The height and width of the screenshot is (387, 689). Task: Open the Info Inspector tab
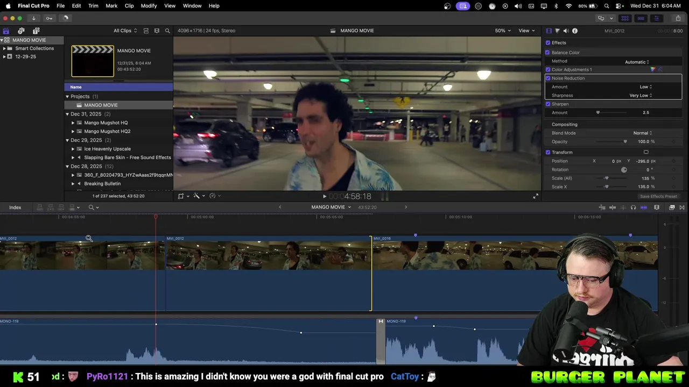point(575,31)
